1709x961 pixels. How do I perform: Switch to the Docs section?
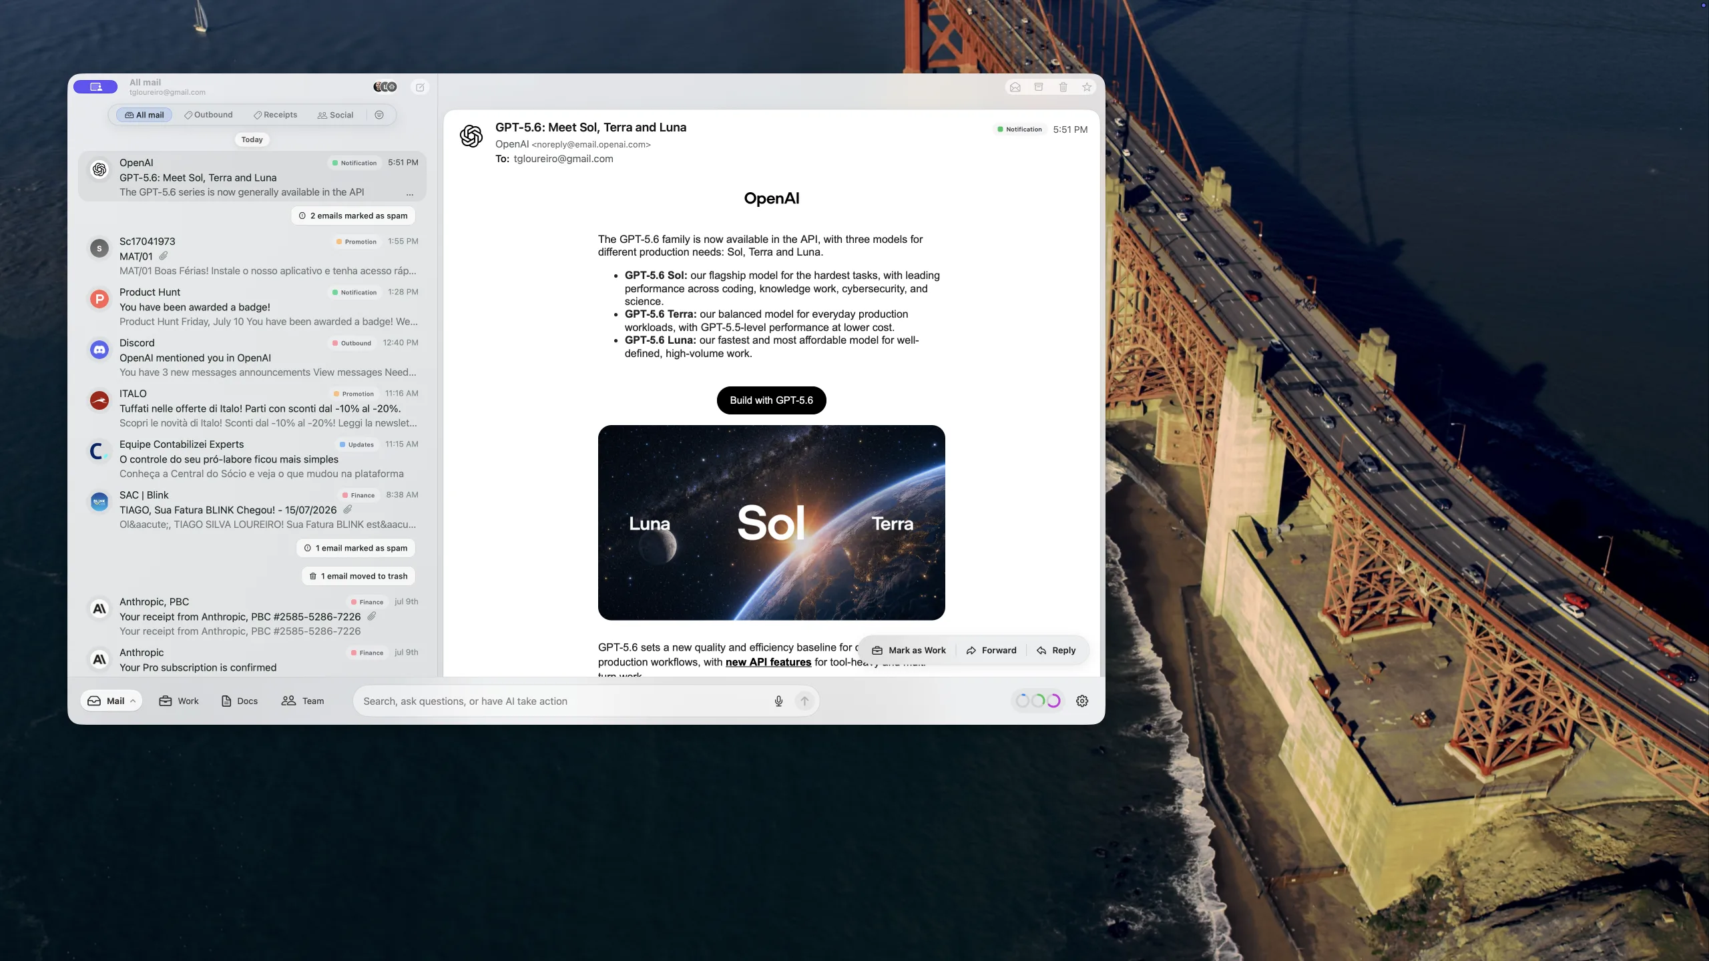point(240,701)
